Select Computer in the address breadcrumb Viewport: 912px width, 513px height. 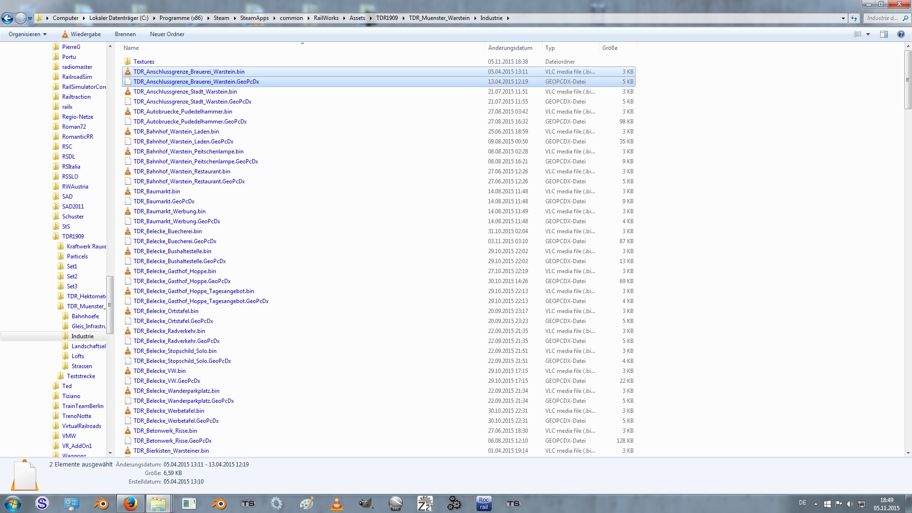pyautogui.click(x=66, y=18)
